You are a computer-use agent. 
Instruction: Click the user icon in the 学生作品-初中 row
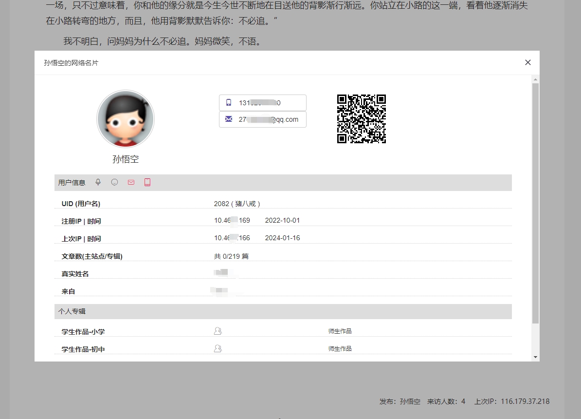click(x=218, y=348)
